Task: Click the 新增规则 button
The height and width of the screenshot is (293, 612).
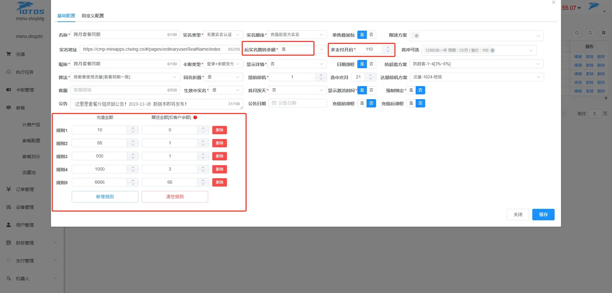Action: (105, 197)
